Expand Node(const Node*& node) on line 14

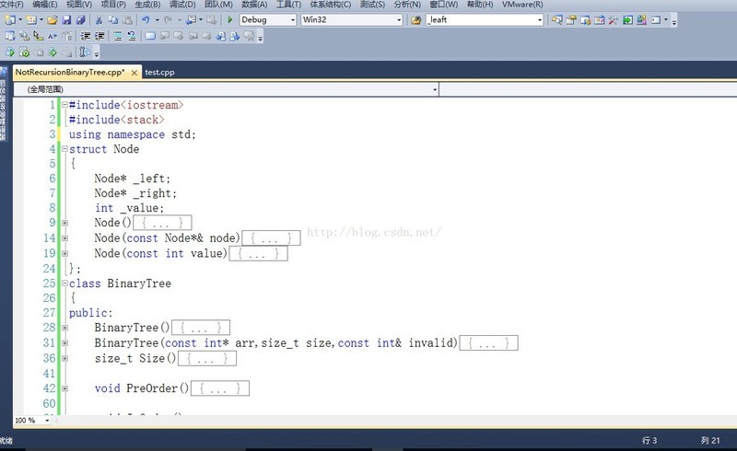pos(64,238)
